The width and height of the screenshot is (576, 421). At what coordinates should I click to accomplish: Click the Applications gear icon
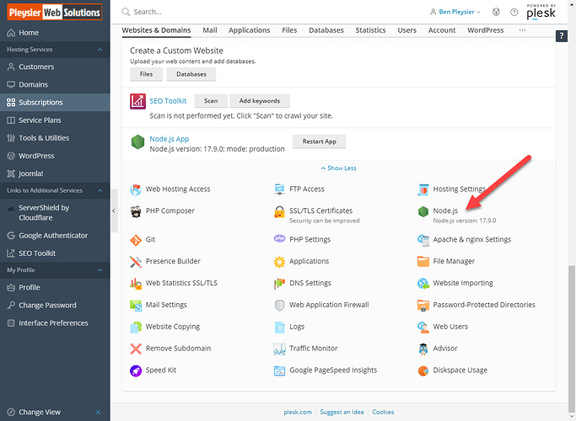click(279, 262)
